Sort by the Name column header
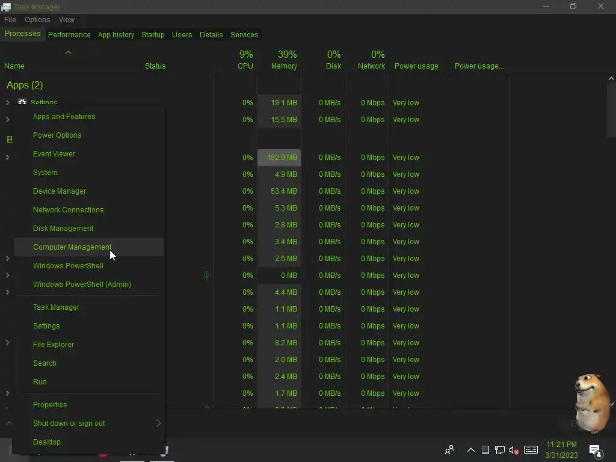The image size is (616, 462). click(x=14, y=66)
